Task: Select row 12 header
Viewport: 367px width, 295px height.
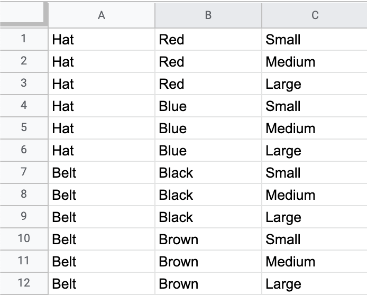Action: coord(24,283)
